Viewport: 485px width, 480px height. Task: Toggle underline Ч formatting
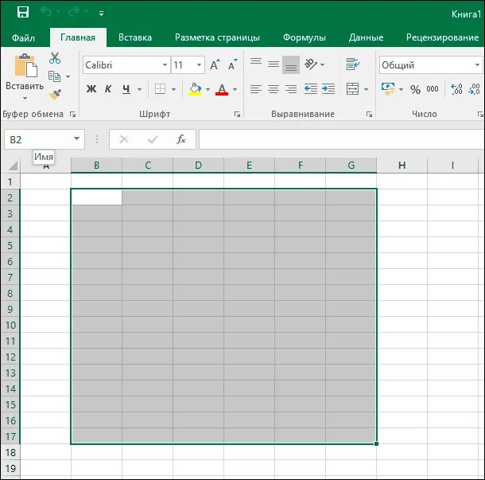126,89
